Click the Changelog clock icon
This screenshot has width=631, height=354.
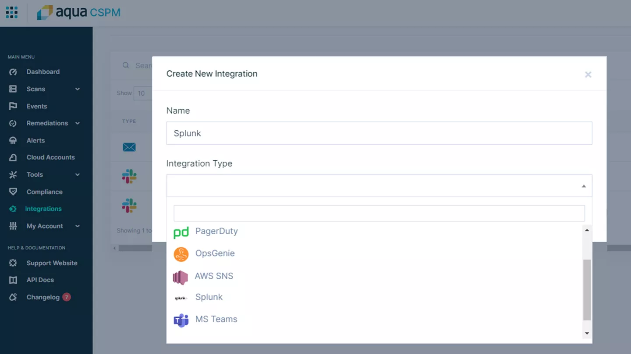coord(13,297)
